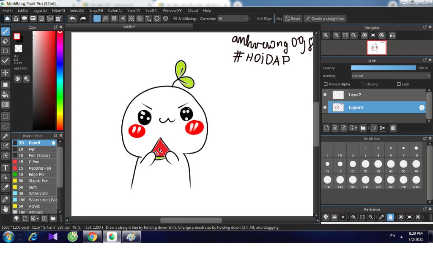The width and height of the screenshot is (433, 279).
Task: Open Layer1 settings gear
Action: 422,108
